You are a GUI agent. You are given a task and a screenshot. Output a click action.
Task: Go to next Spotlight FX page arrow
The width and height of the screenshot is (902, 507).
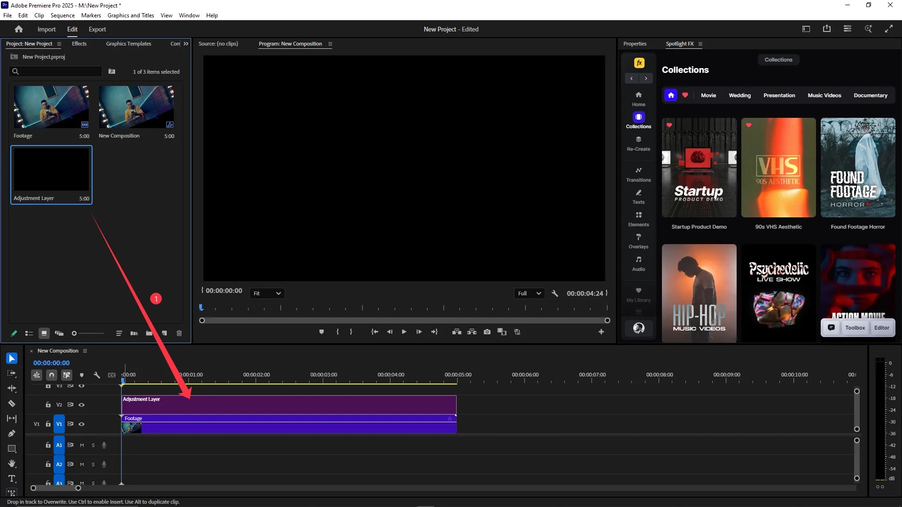(x=646, y=78)
